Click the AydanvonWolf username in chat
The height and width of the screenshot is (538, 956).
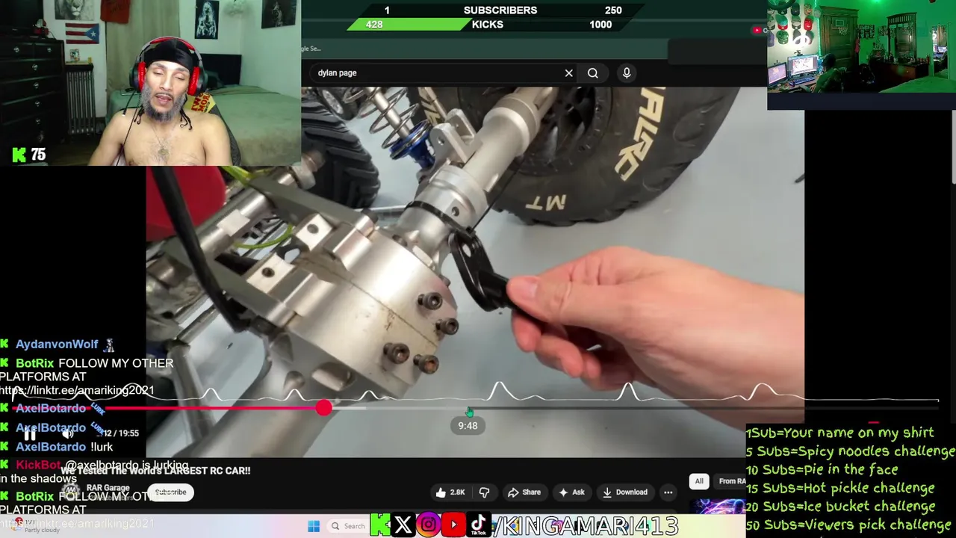coord(57,344)
